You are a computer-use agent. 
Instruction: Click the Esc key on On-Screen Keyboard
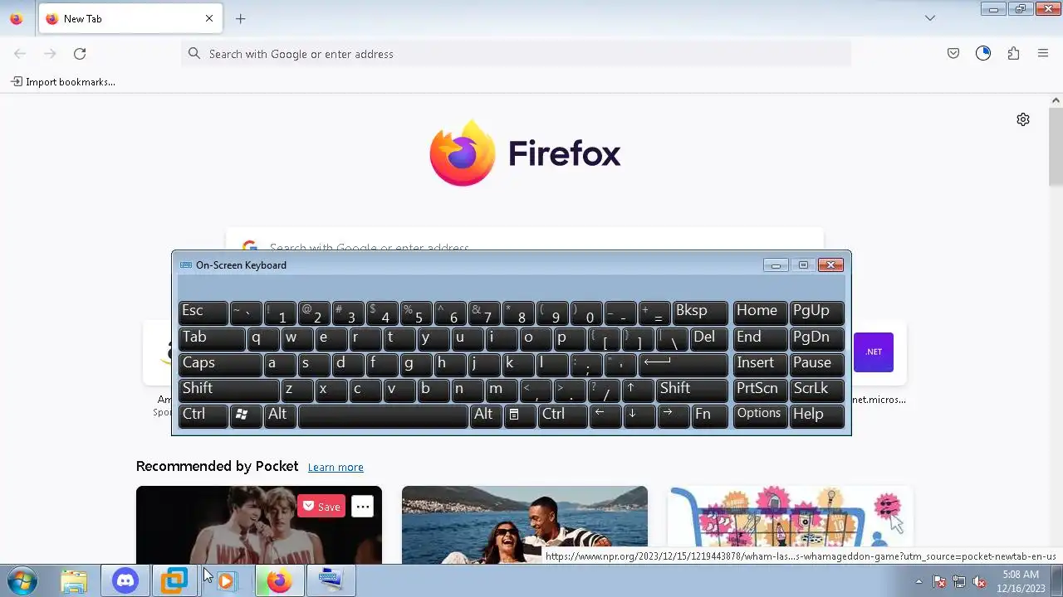[x=203, y=312]
